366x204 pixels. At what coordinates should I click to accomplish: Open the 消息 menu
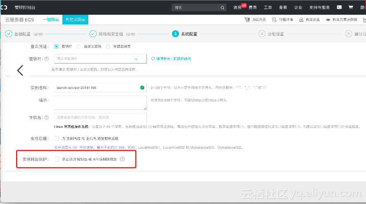pos(237,7)
